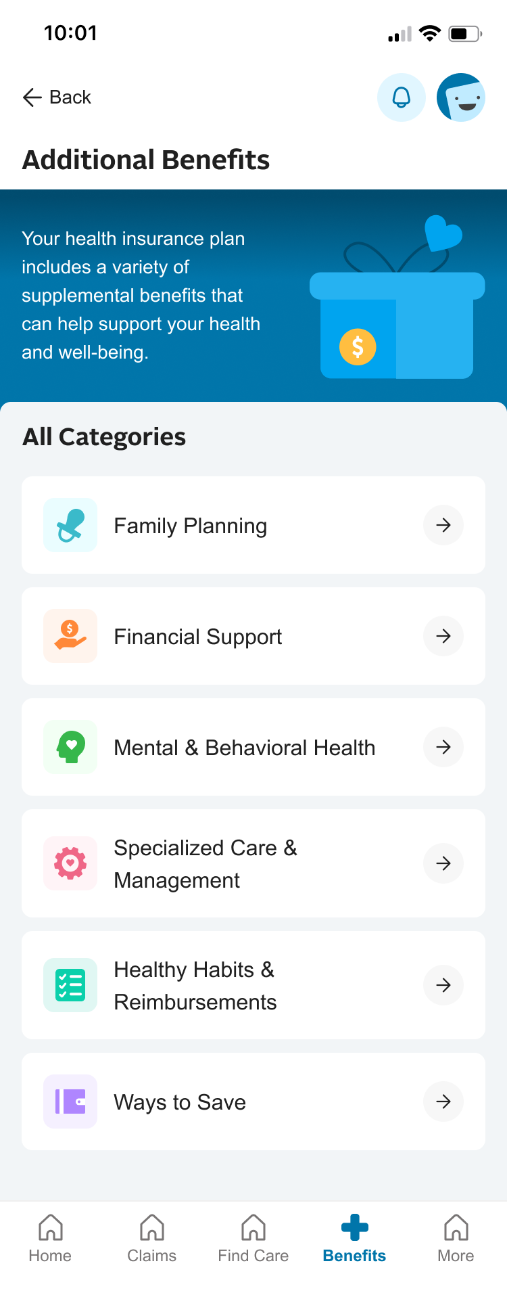Select the Ways to Save category label

(x=180, y=1102)
